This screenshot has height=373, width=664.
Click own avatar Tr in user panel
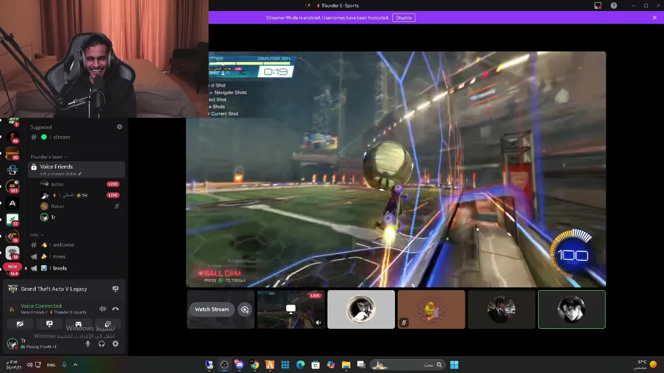tap(12, 343)
